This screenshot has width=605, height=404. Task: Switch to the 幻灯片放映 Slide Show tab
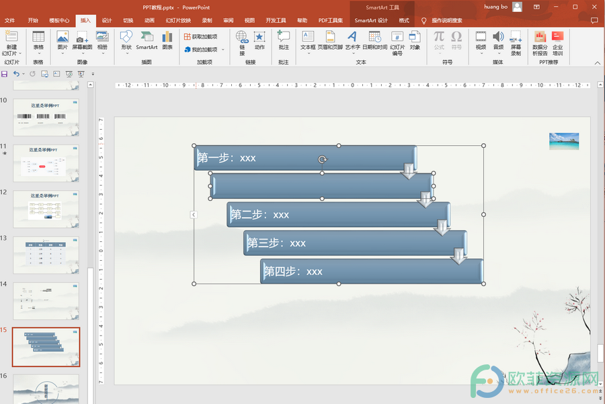[178, 20]
